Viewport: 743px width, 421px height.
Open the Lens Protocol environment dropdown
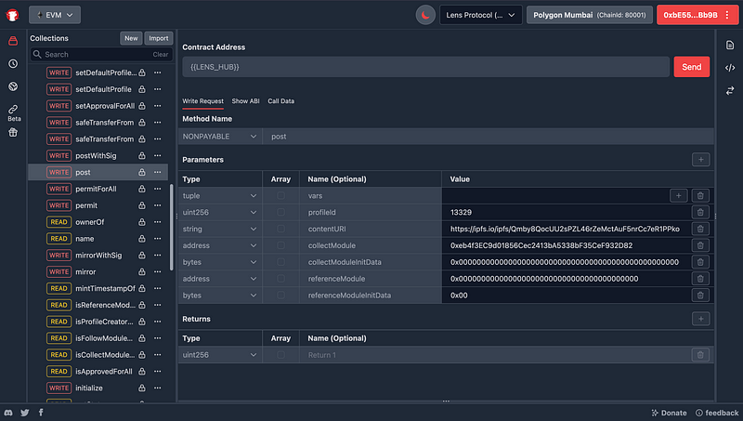click(x=480, y=15)
